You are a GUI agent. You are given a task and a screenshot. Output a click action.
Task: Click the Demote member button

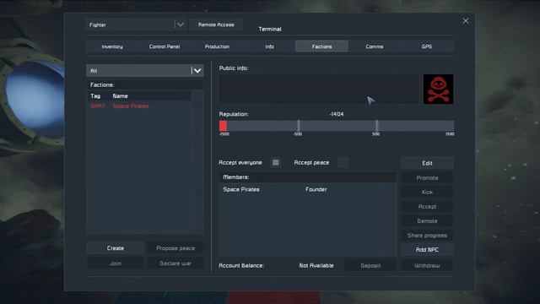tap(427, 221)
